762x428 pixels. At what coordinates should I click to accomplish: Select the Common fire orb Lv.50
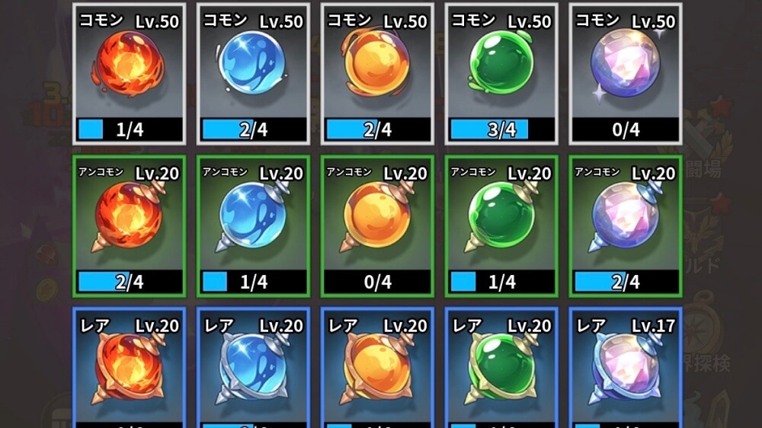click(130, 75)
